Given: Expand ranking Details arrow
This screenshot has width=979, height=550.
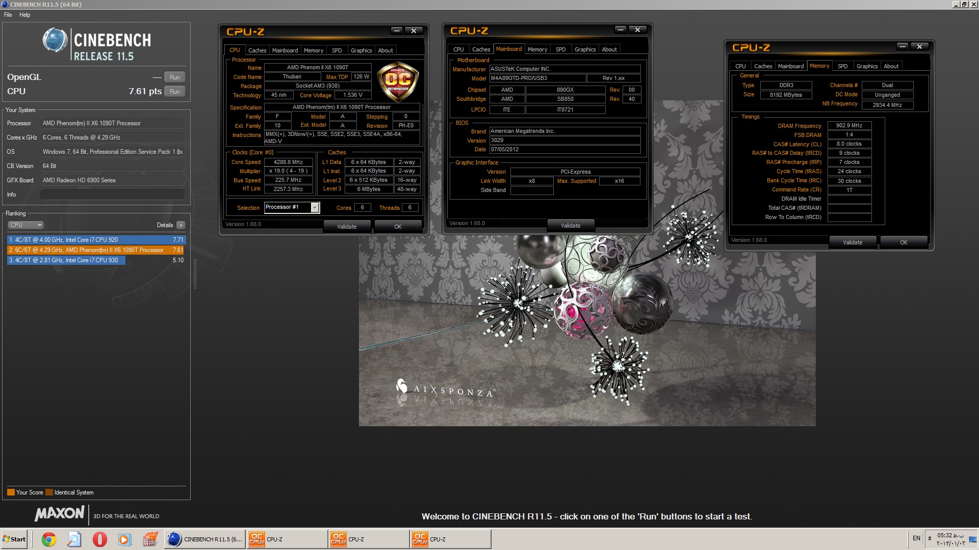Looking at the screenshot, I should [x=181, y=225].
